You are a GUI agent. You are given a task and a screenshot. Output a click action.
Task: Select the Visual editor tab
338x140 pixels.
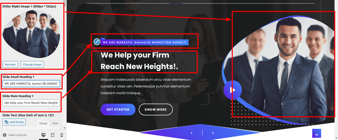click(43, 123)
